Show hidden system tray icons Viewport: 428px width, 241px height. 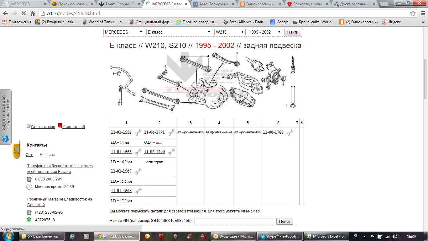(365, 236)
